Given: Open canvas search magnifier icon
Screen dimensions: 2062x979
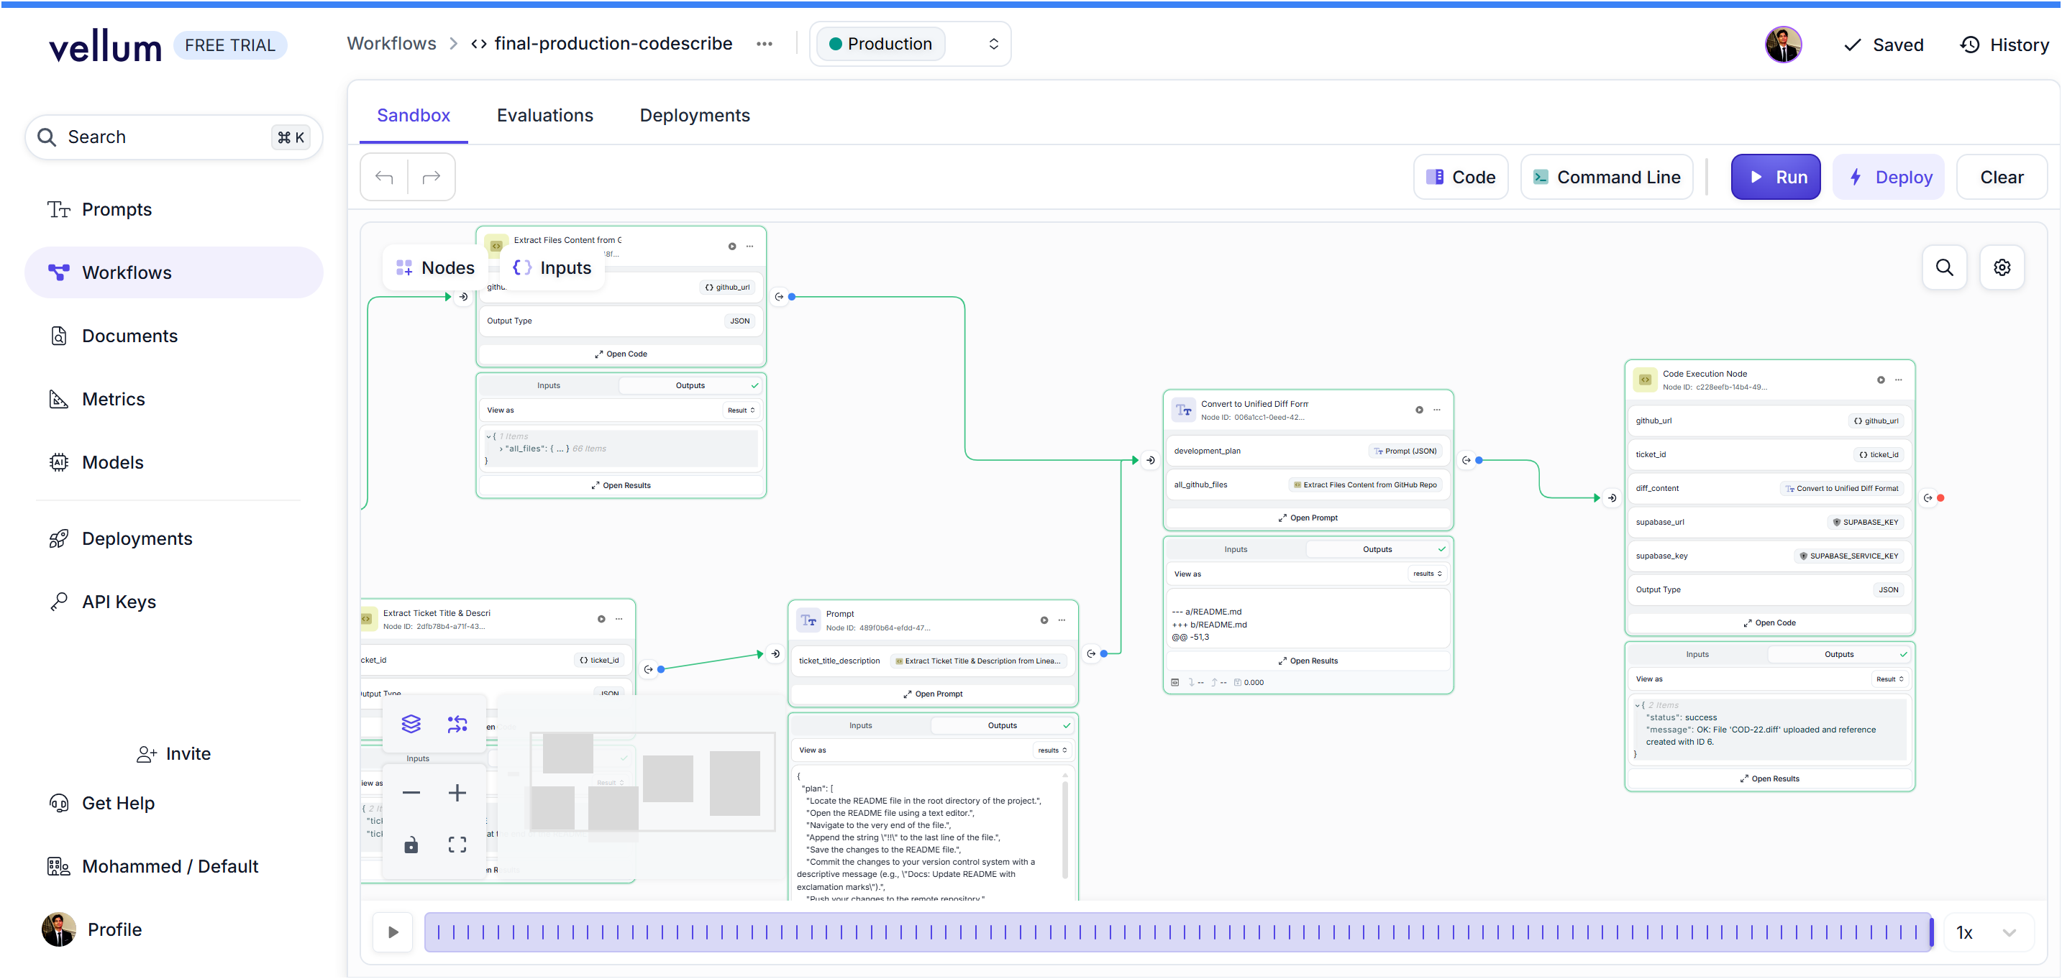Looking at the screenshot, I should [x=1944, y=267].
